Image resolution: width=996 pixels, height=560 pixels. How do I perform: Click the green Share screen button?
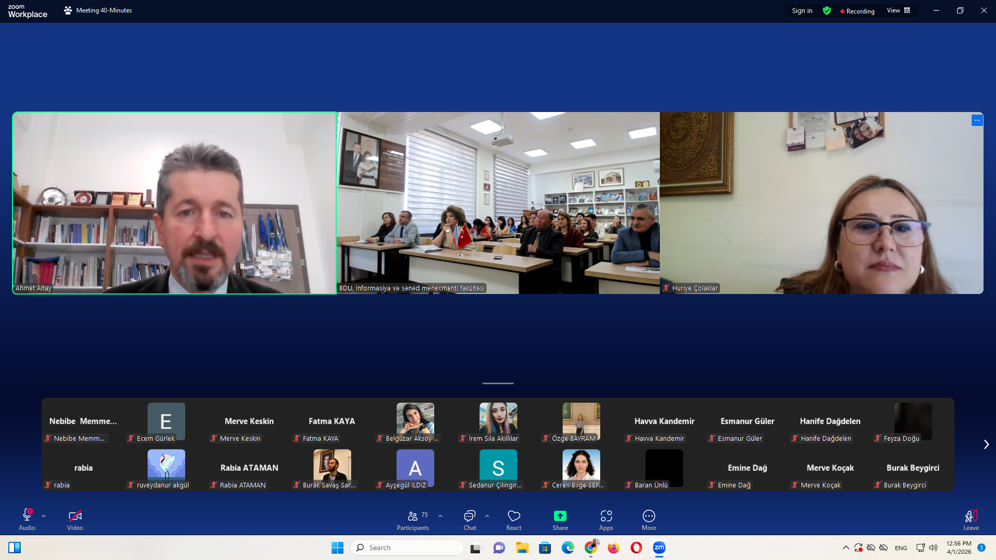pos(560,520)
